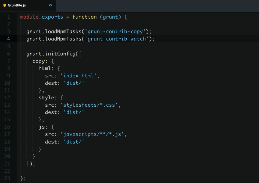Click line number 1 in the gutter
This screenshot has width=259, height=183.
[x=9, y=17]
